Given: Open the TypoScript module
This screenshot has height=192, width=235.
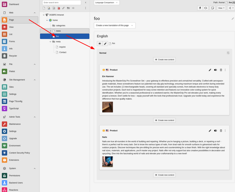Looking at the screenshot, I should [x=13, y=108].
